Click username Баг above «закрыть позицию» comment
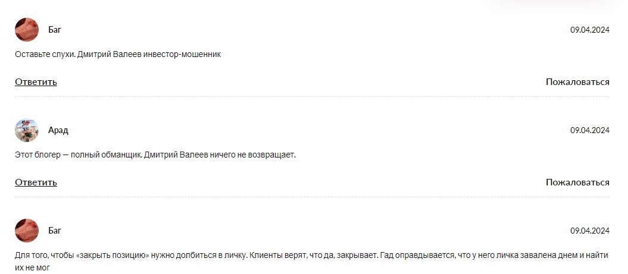The image size is (628, 274). tap(55, 231)
